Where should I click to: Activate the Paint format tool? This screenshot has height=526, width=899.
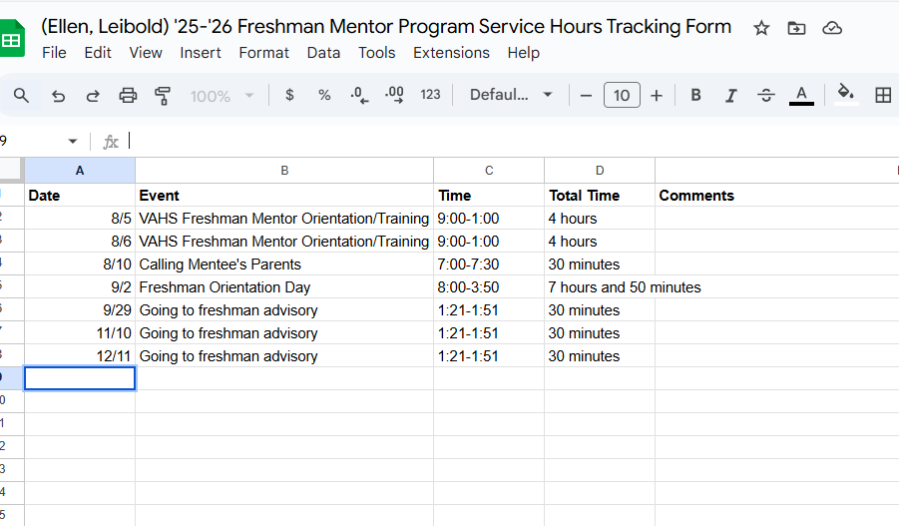(x=163, y=96)
